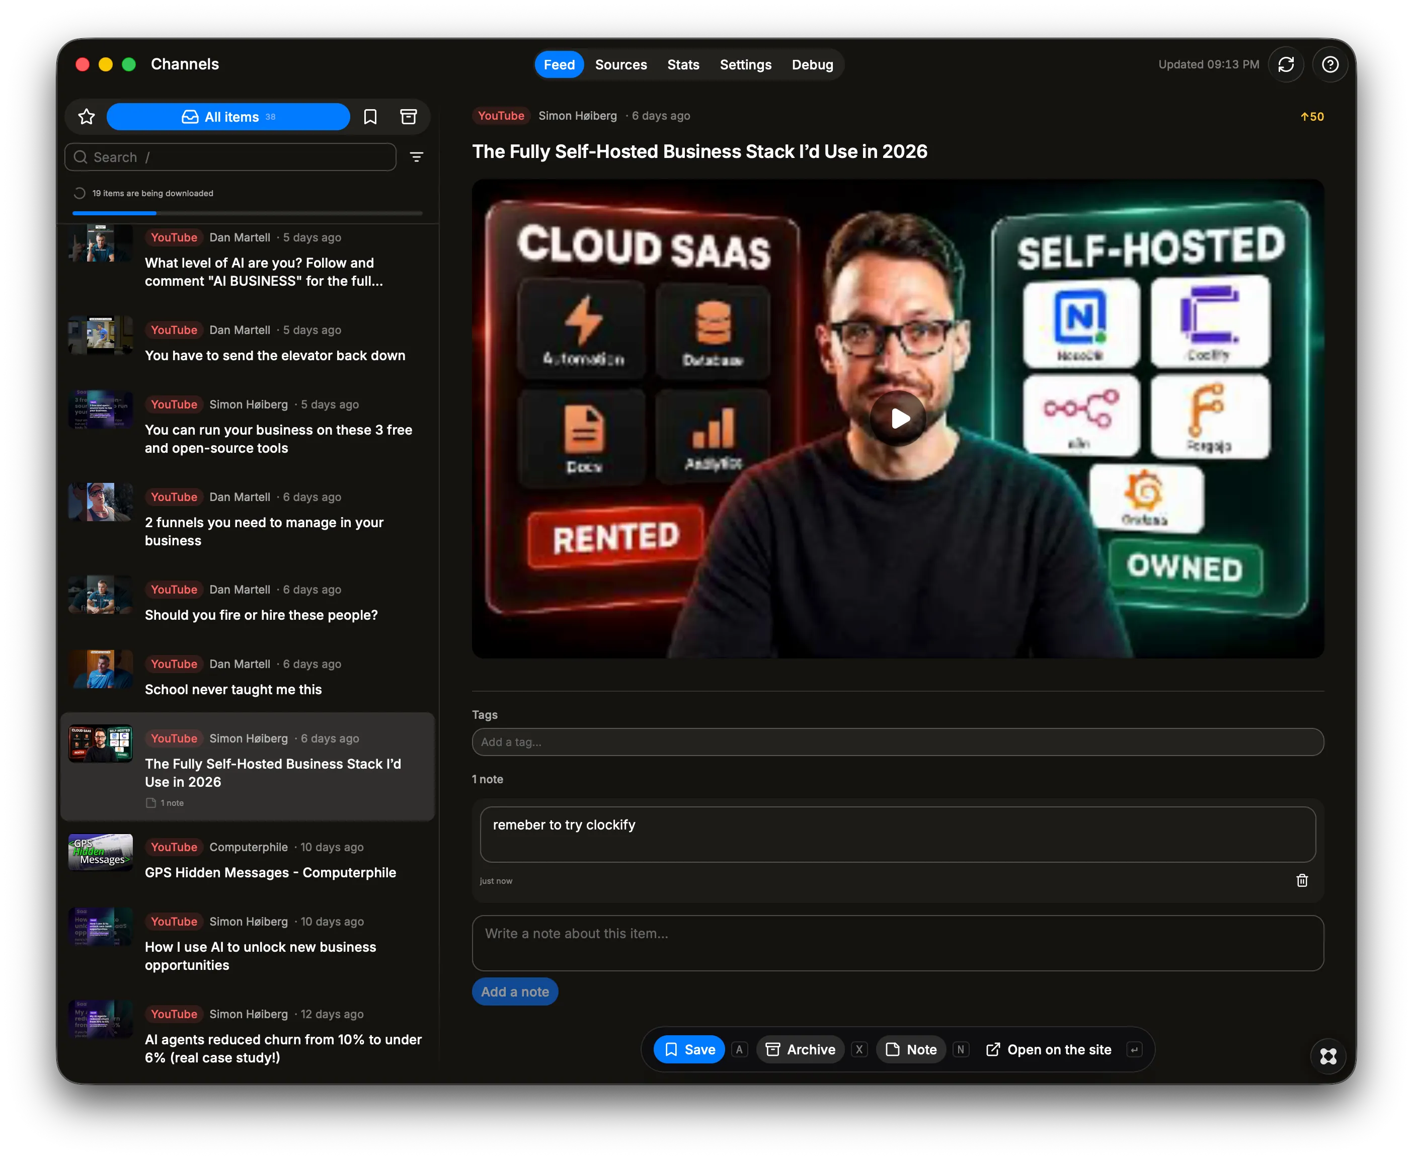Go to the Settings tab
This screenshot has width=1413, height=1159.
[745, 65]
